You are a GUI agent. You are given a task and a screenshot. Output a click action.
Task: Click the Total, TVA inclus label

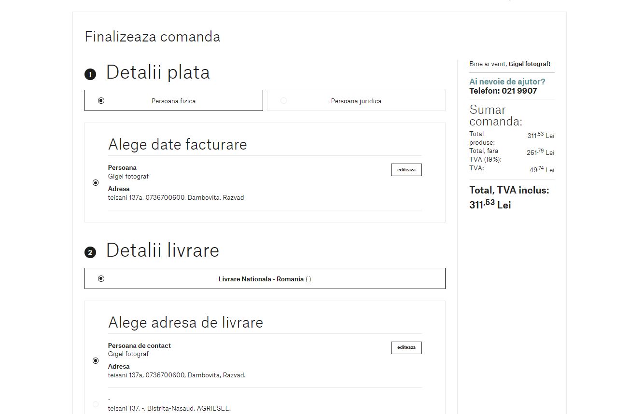tap(509, 190)
